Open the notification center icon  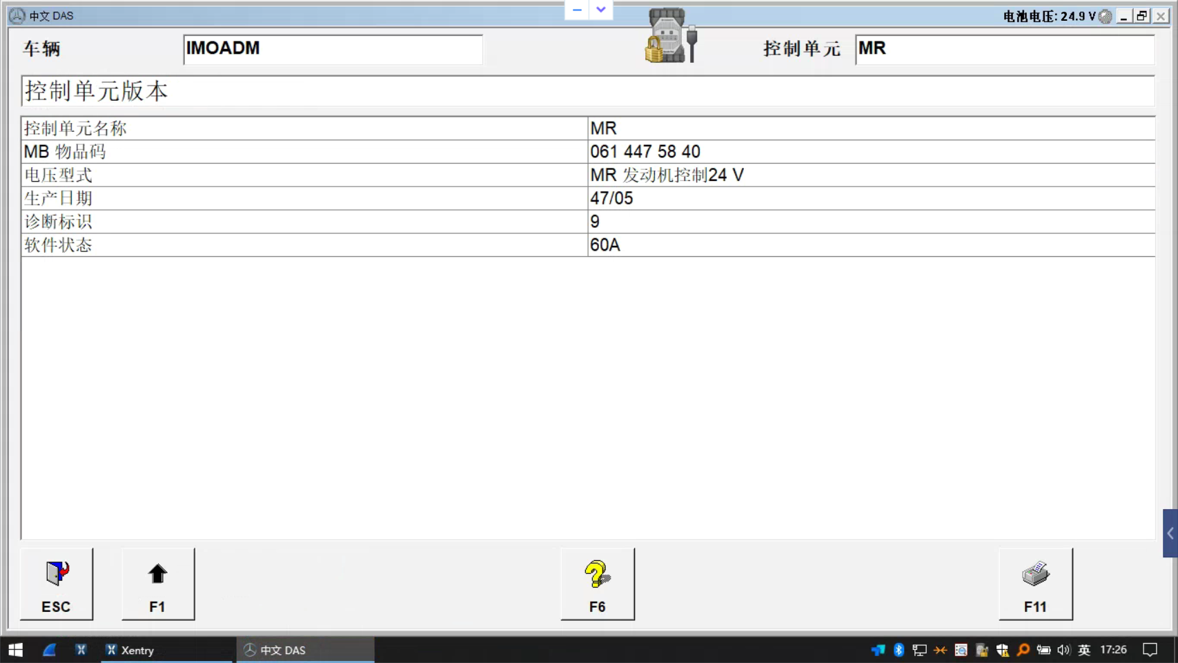pyautogui.click(x=1150, y=650)
